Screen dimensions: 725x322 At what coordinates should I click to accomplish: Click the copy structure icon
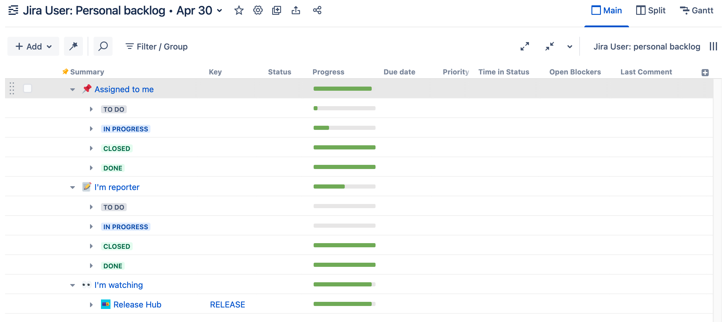point(277,10)
